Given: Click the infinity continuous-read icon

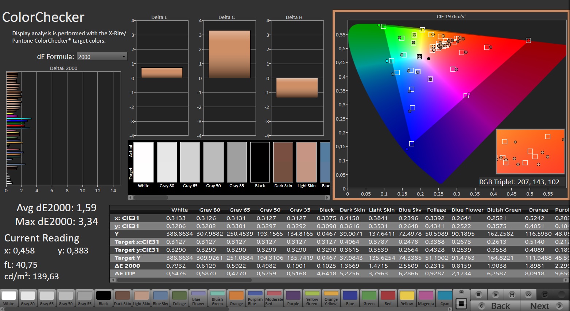Looking at the screenshot, I should pos(528,294).
